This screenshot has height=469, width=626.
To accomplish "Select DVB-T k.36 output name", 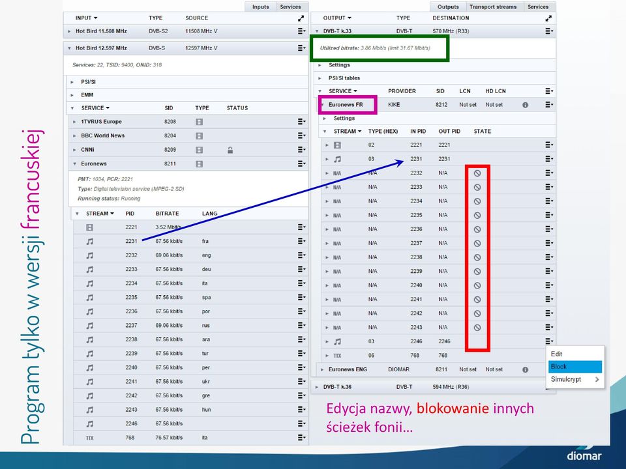I will pos(337,387).
